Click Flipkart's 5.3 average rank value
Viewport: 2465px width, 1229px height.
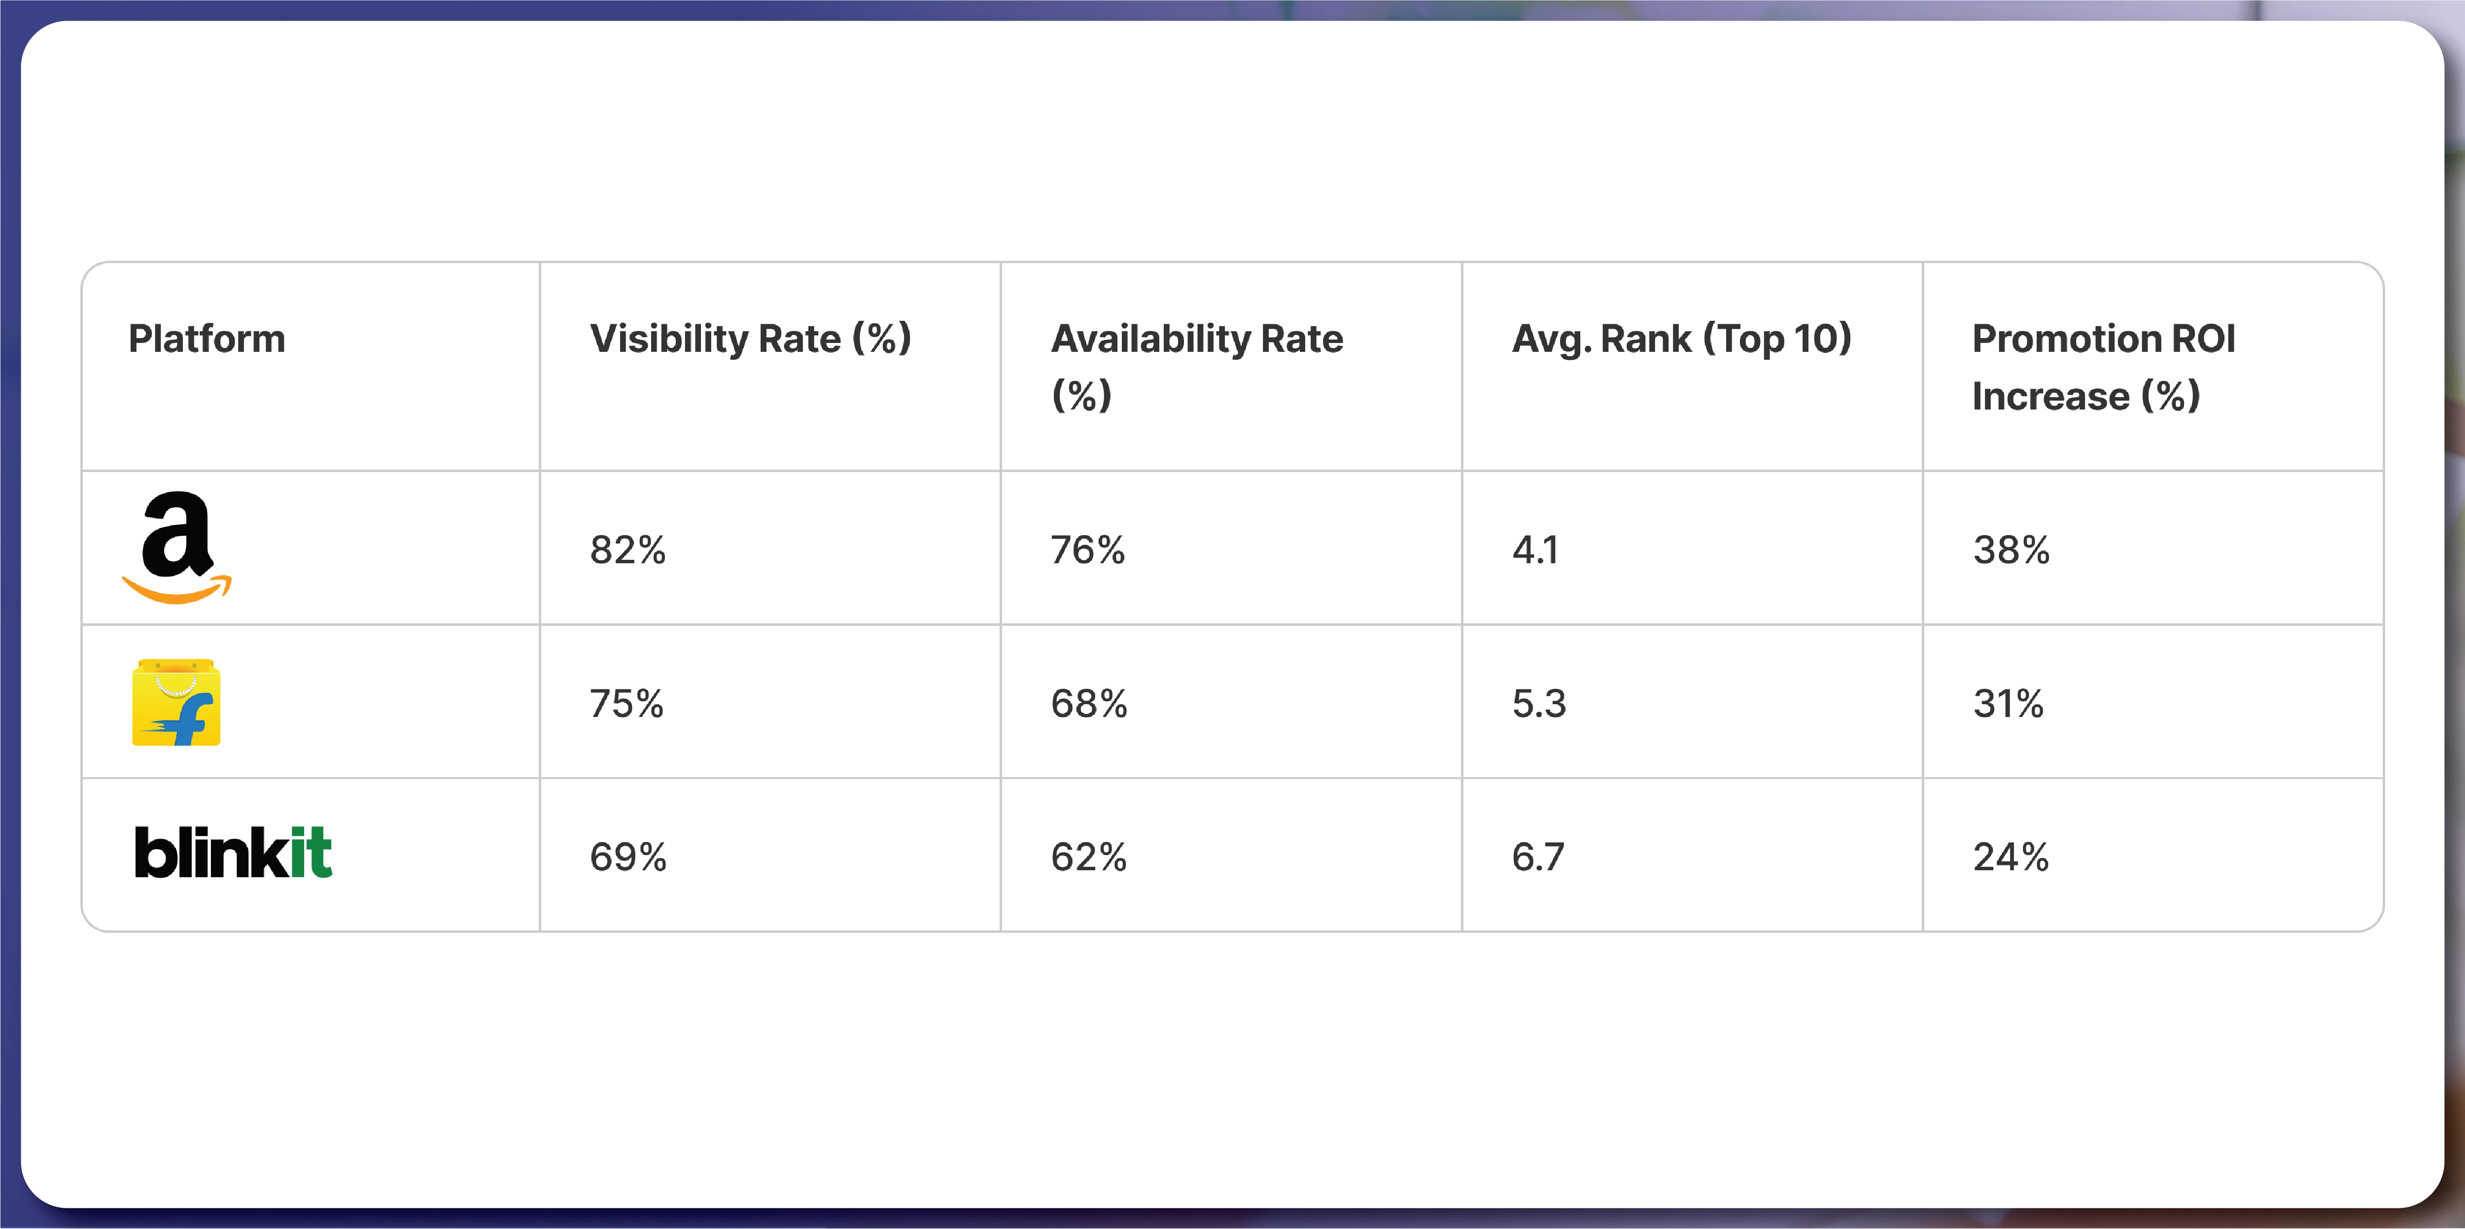click(1539, 704)
